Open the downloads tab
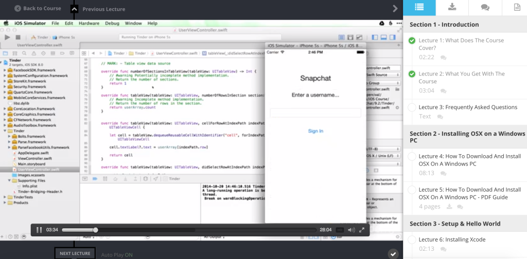 pyautogui.click(x=452, y=7)
